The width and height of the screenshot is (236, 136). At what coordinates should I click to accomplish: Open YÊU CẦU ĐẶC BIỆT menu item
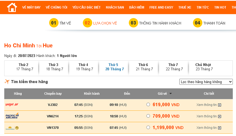[86, 7]
